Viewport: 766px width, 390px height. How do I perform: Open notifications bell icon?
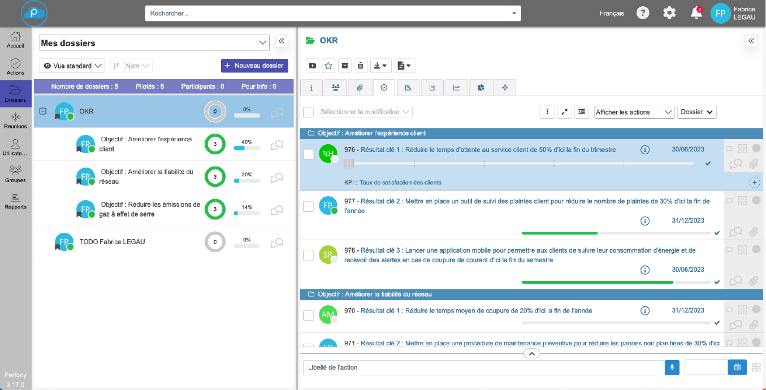tap(696, 13)
